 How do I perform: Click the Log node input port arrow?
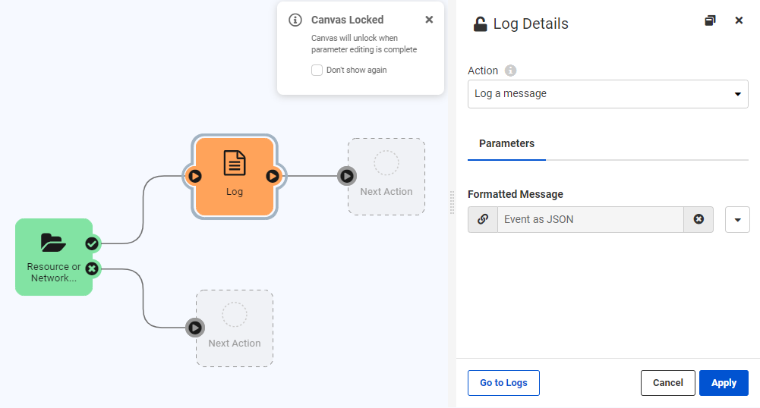pyautogui.click(x=195, y=176)
